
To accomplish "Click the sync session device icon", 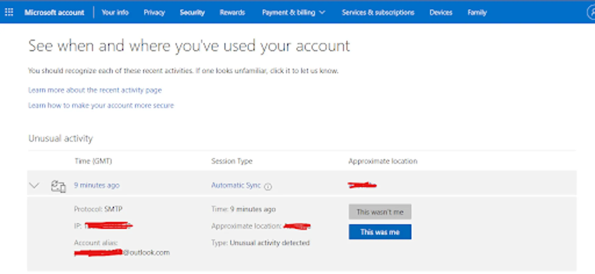I will [x=58, y=186].
